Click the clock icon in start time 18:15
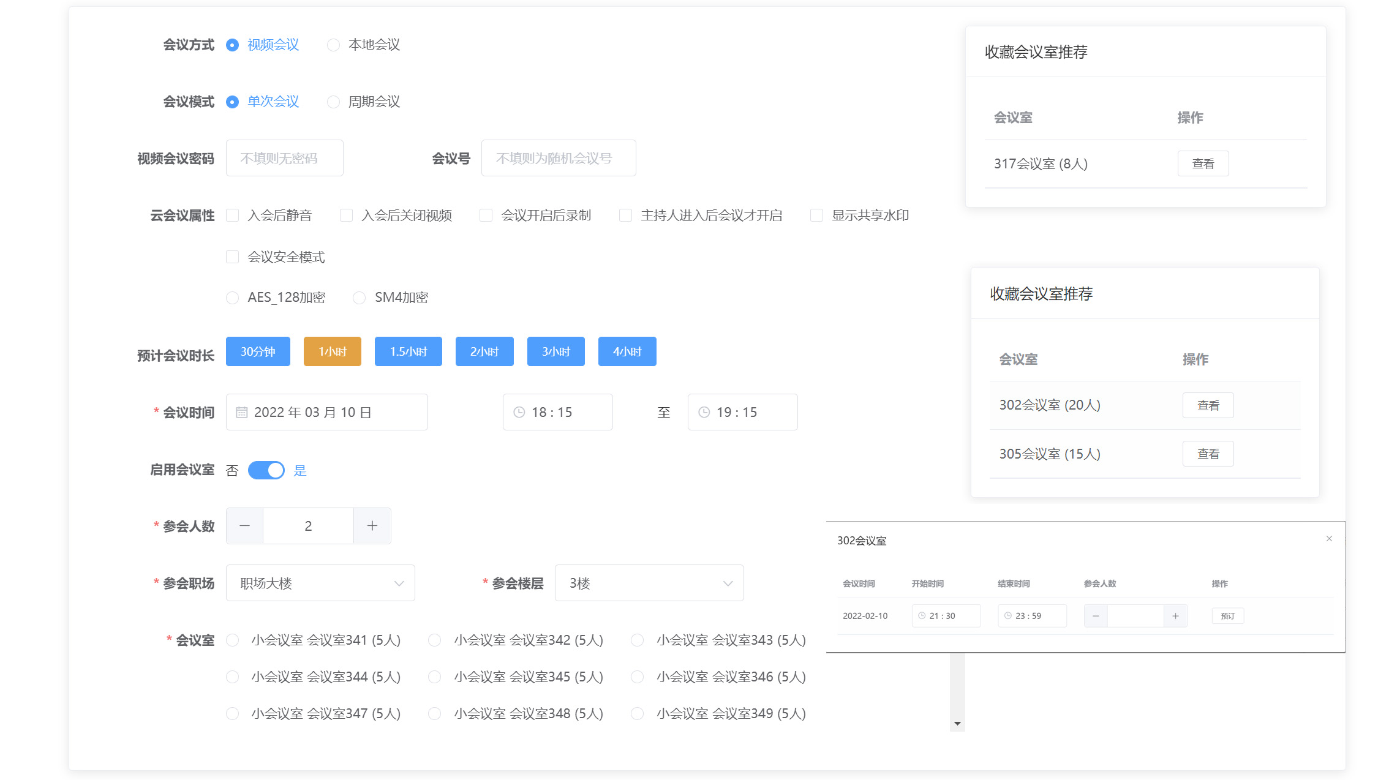Screen dimensions: 1378x780 (x=519, y=412)
